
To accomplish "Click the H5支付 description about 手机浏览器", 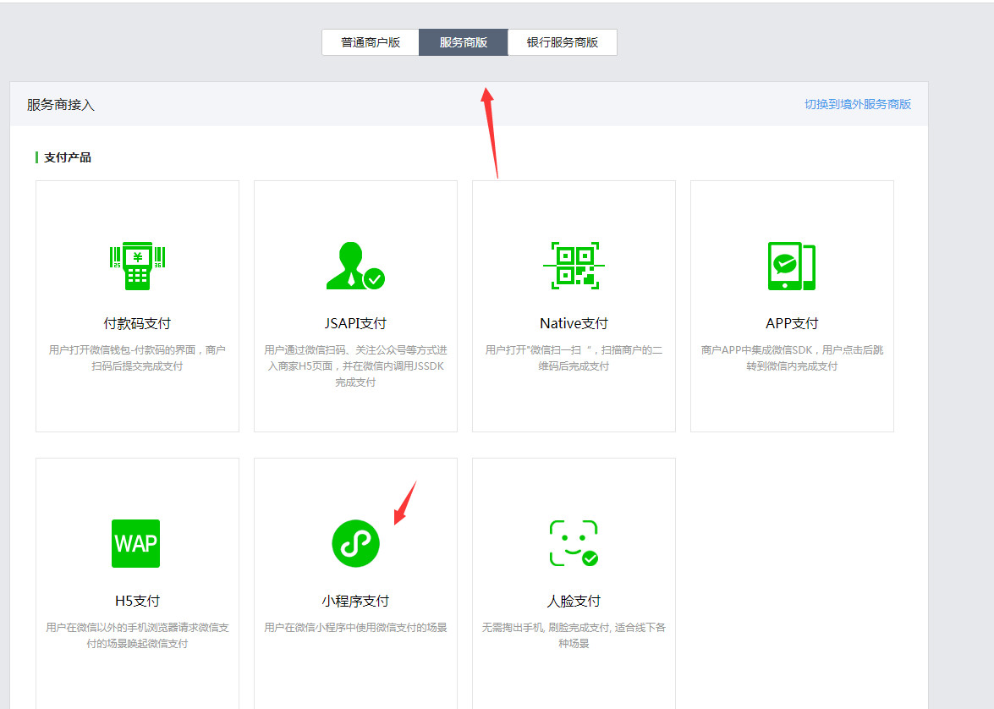I will [138, 635].
